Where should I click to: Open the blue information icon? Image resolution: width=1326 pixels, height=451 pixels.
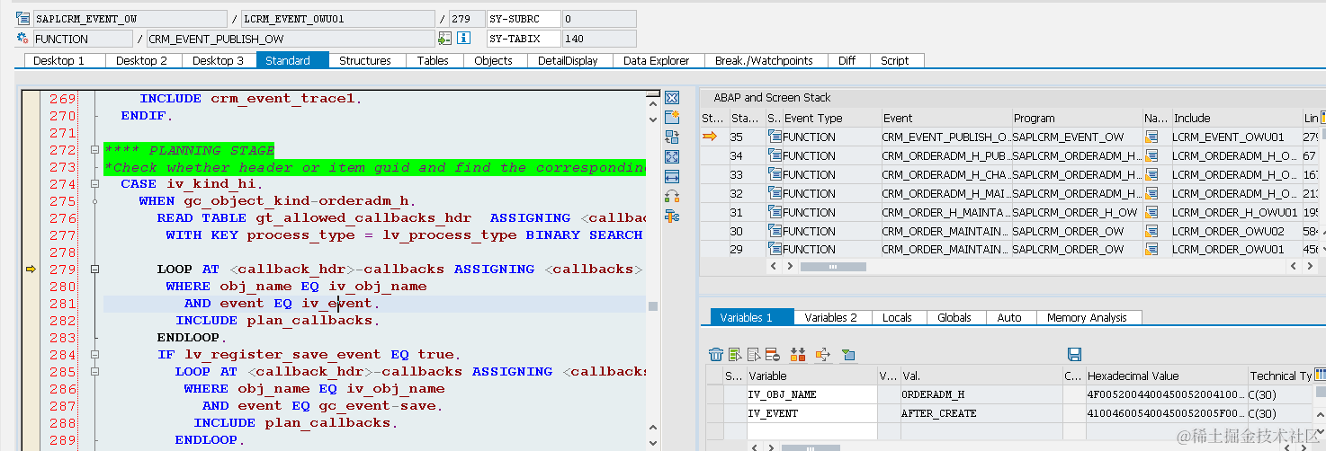[464, 39]
